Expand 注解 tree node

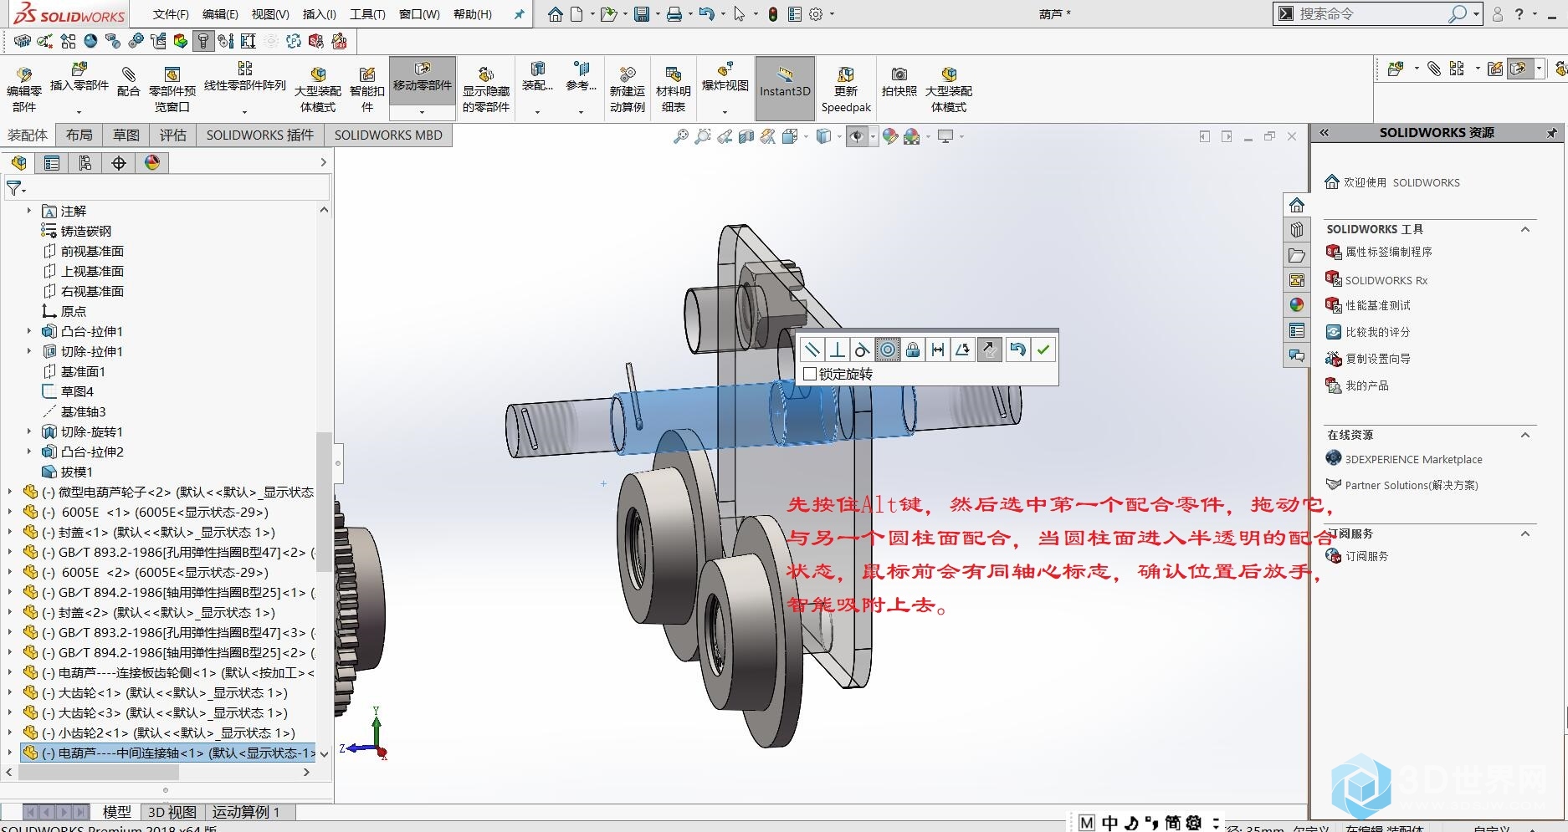click(x=29, y=211)
